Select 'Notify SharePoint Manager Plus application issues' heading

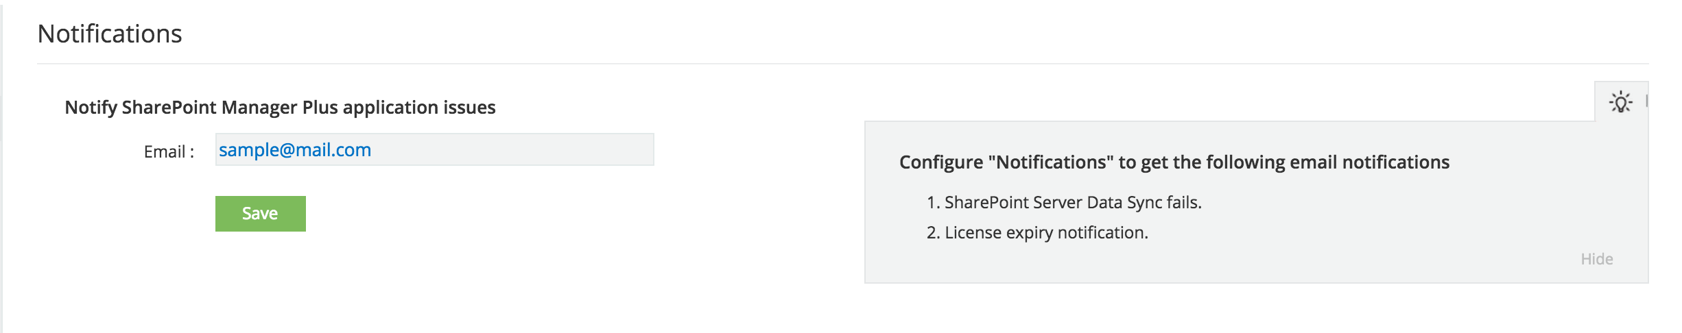point(280,108)
